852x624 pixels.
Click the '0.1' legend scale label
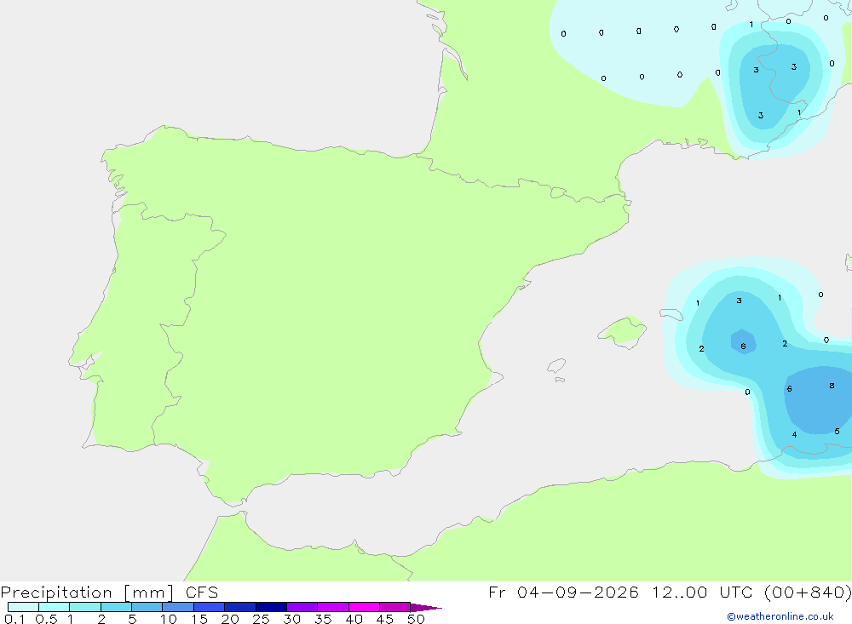tap(14, 619)
